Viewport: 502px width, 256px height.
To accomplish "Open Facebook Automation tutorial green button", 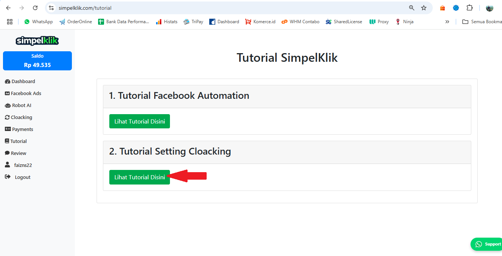I will point(139,121).
